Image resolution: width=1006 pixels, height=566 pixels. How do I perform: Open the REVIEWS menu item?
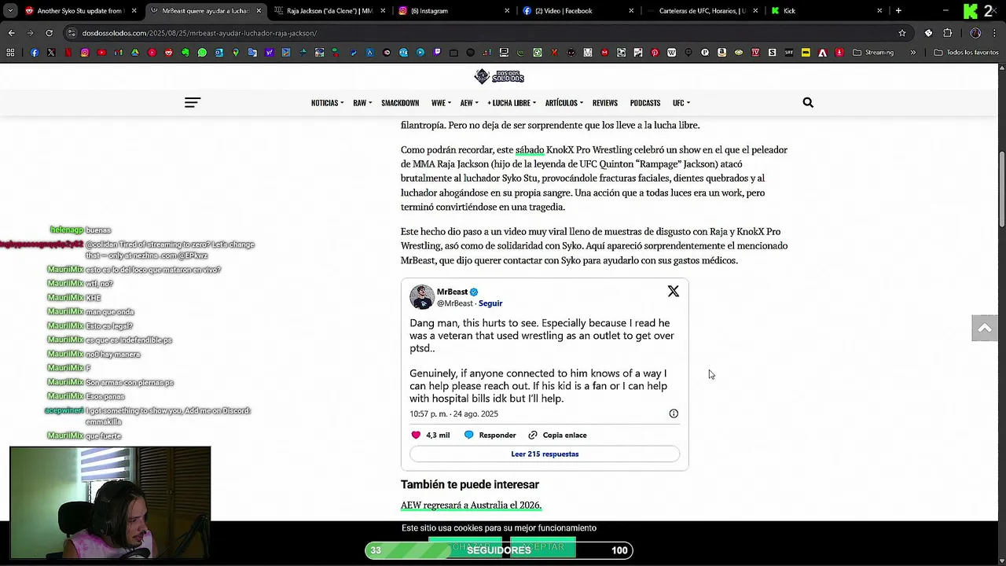(x=605, y=103)
